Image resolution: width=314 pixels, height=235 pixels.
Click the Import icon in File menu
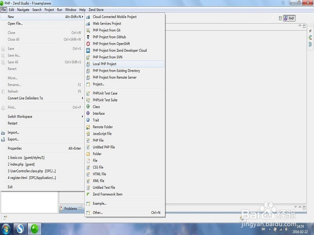[3, 133]
